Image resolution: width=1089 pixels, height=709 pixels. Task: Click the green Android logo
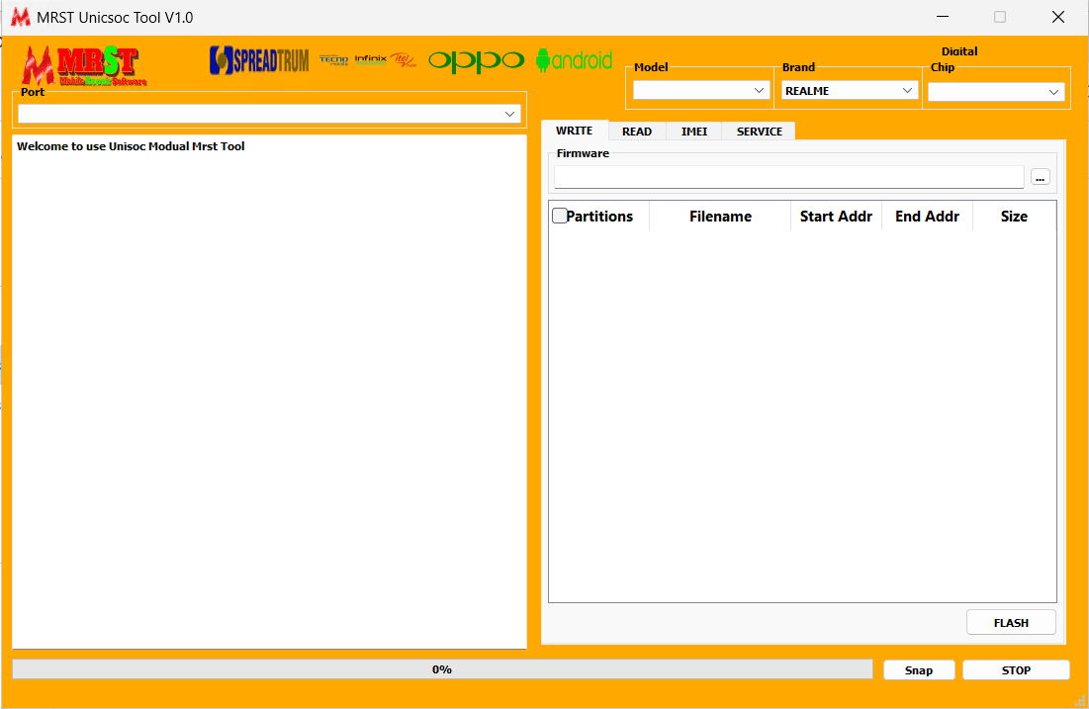click(x=574, y=60)
